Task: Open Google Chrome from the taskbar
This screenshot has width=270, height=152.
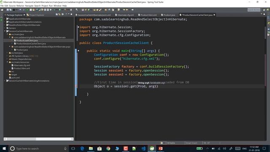Action: 108,149
